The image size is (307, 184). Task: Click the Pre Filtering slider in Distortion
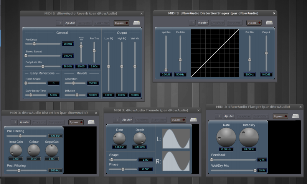click(x=26, y=136)
